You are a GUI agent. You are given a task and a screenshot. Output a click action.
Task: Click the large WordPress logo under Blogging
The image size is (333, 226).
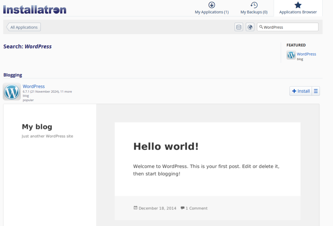pos(12,92)
